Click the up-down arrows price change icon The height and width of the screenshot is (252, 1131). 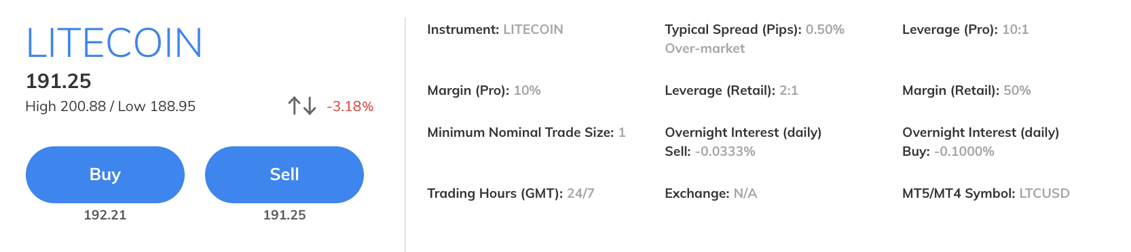tap(302, 106)
